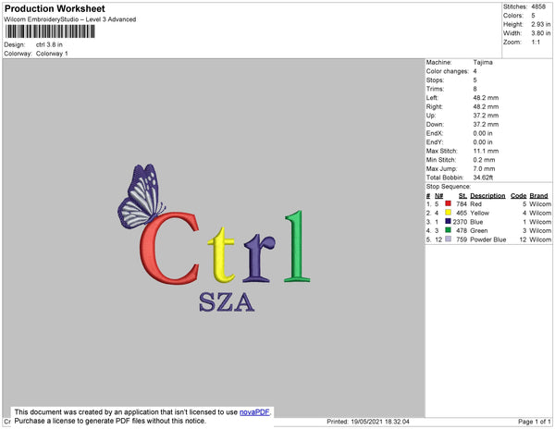
Task: Click the Wilcom EmbroideryStudio Level 3 Advanced line
Action: coord(70,19)
